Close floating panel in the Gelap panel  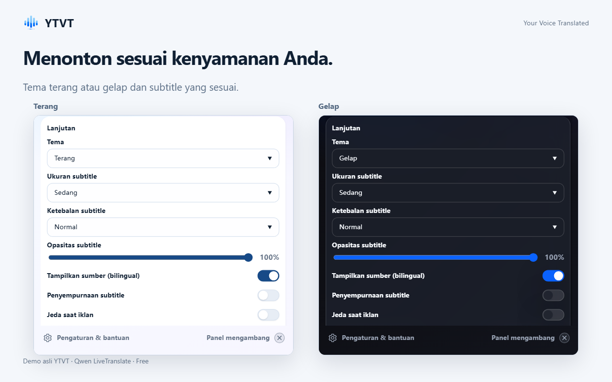coord(565,338)
